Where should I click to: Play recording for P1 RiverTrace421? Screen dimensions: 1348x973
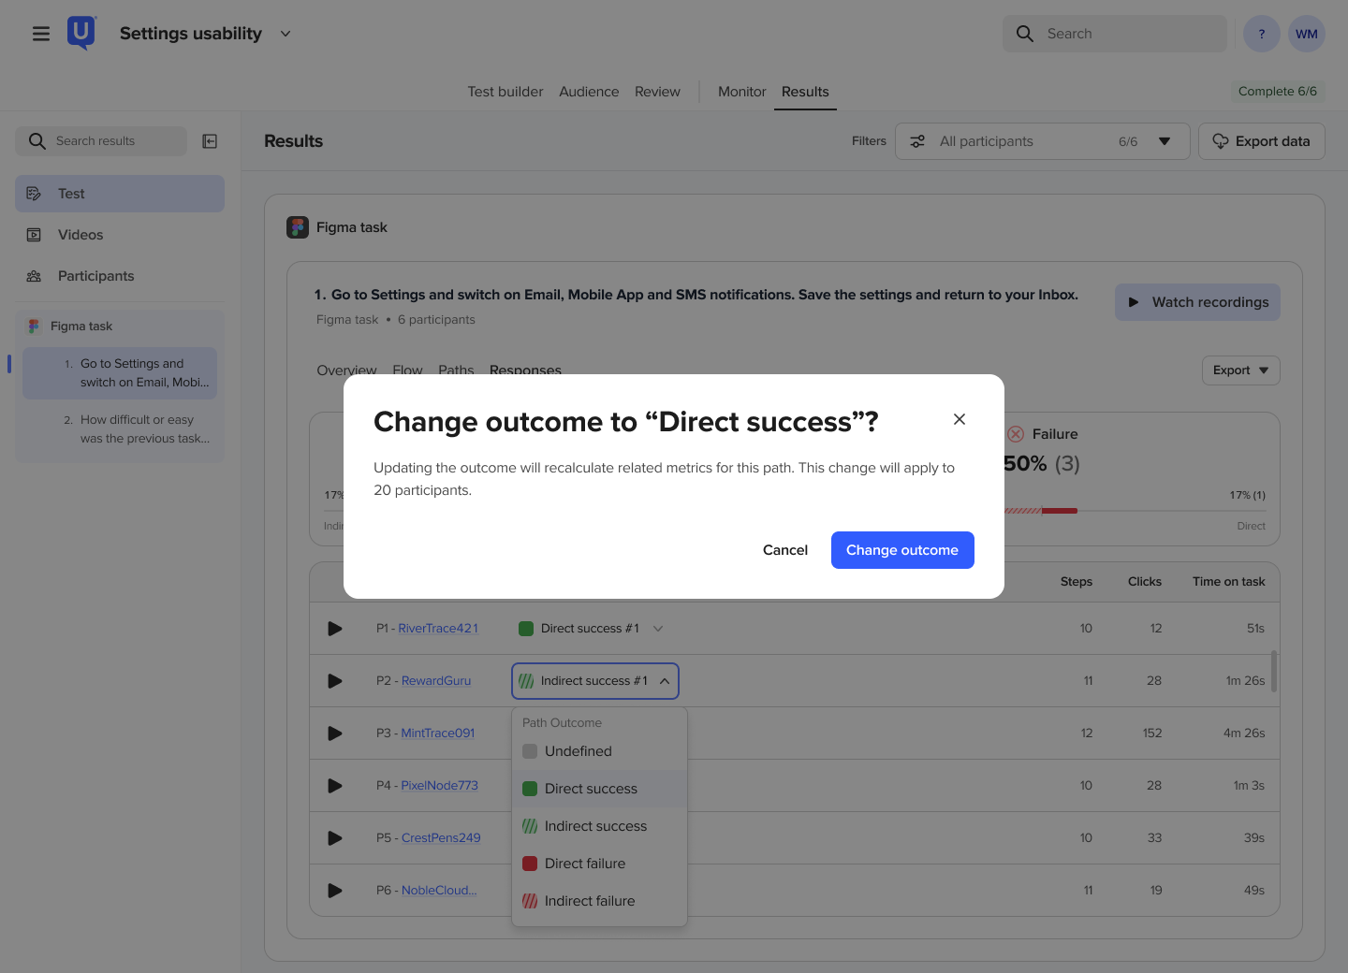pyautogui.click(x=335, y=629)
